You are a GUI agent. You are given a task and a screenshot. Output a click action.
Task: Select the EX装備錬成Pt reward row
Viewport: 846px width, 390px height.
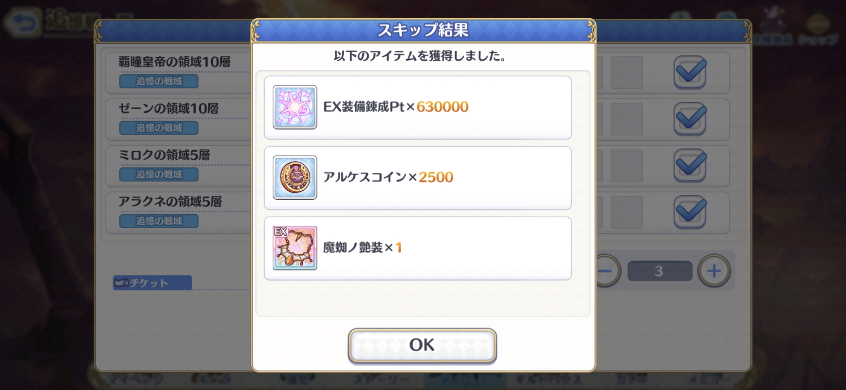[418, 107]
